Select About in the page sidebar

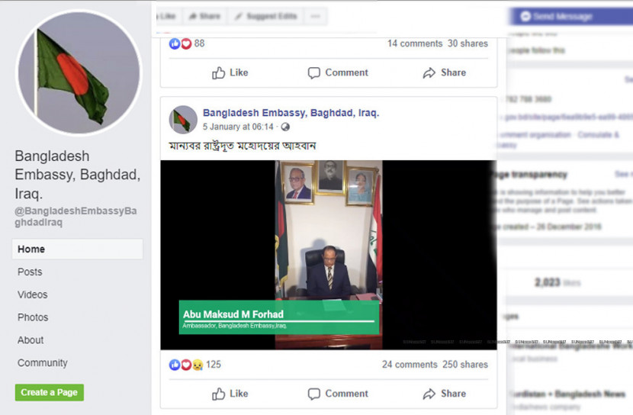31,340
